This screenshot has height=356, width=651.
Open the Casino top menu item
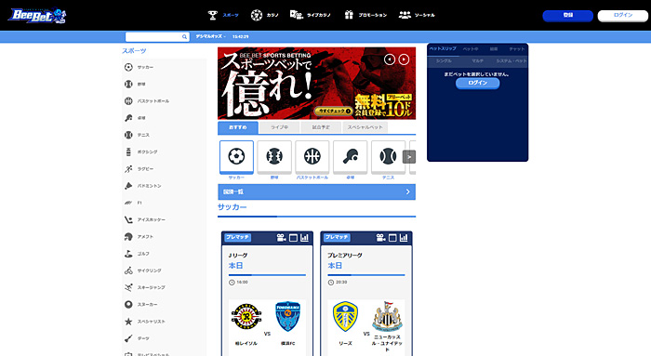click(265, 16)
